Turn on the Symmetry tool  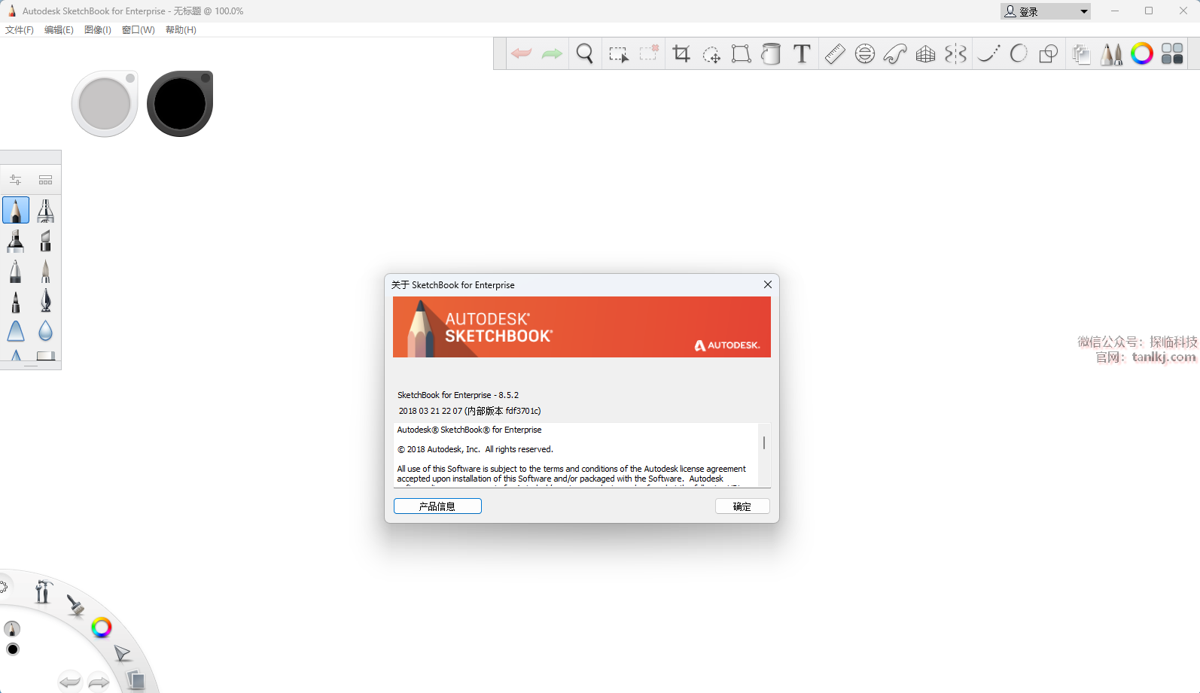click(x=956, y=53)
